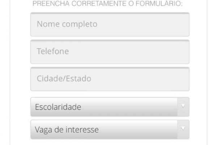The height and width of the screenshot is (145, 217).
Task: Expand the Vaga de interesse options list
Action: [110, 129]
